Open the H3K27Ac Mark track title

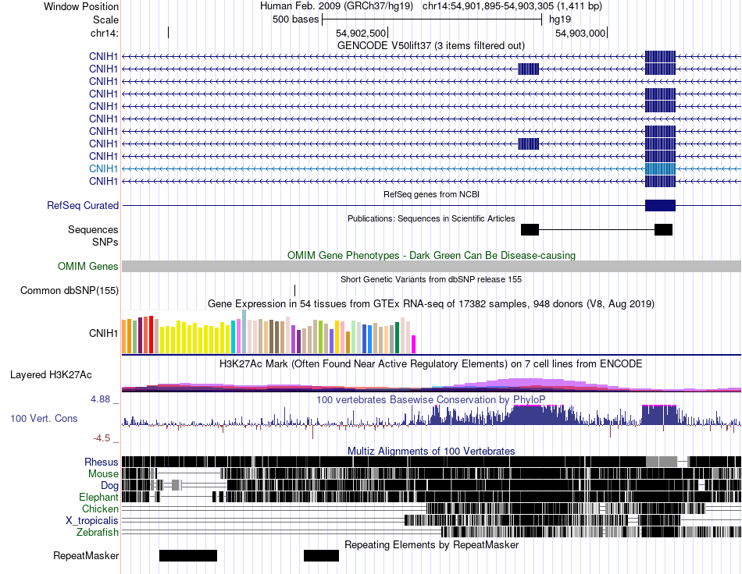pyautogui.click(x=431, y=363)
